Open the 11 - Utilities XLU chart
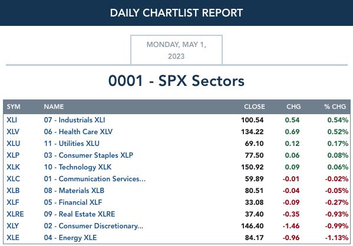The height and width of the screenshot is (246, 353). tap(71, 144)
